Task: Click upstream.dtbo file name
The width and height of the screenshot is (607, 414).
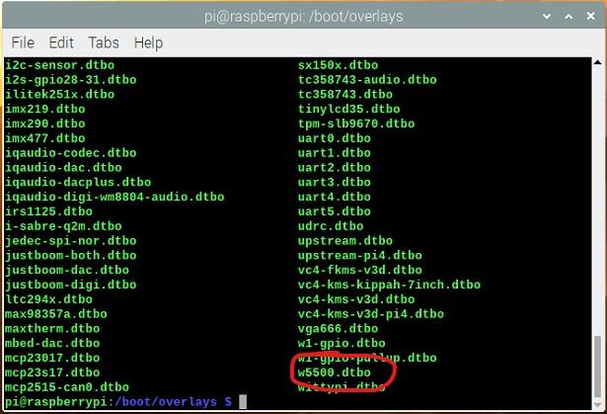Action: click(x=345, y=241)
